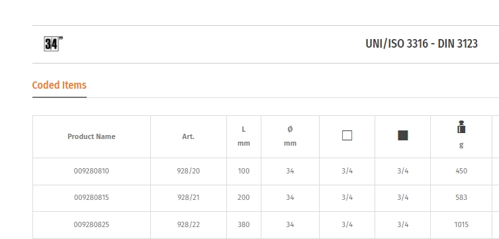The image size is (499, 239).
Task: Click the Product Name column header
Action: tap(91, 136)
